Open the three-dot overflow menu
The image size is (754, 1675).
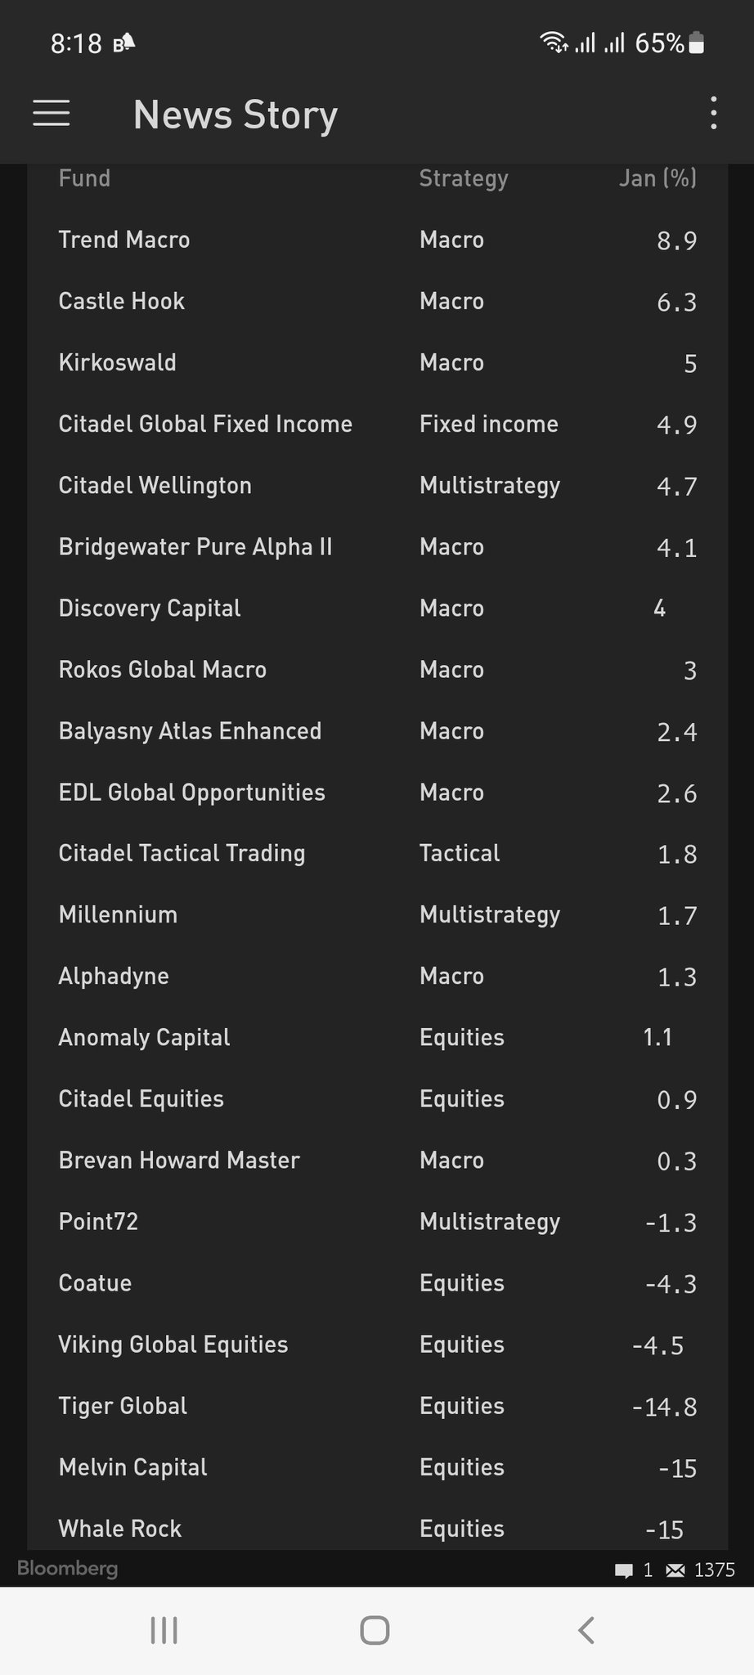[x=714, y=113]
